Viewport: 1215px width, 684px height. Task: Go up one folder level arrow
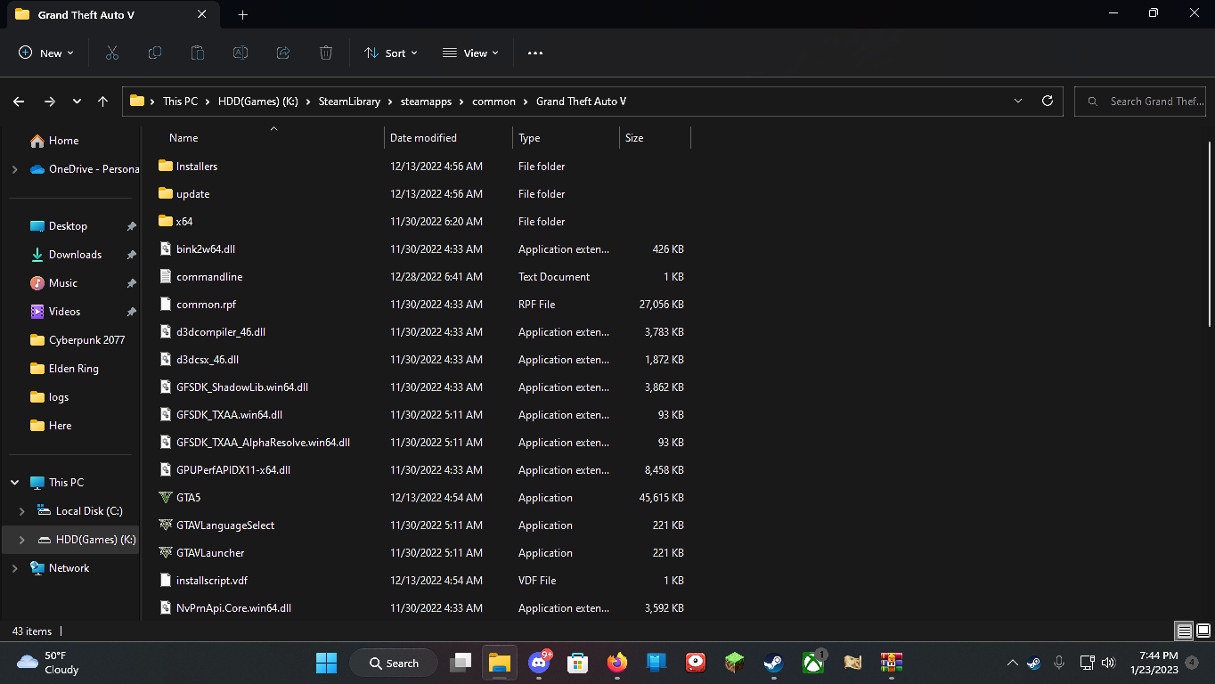point(102,102)
